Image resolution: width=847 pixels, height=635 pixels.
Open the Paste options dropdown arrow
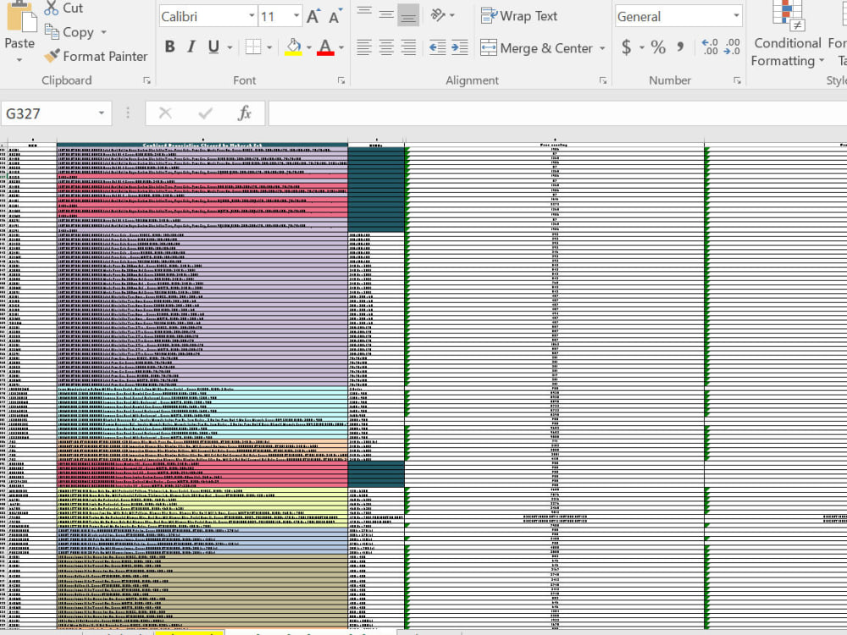pyautogui.click(x=19, y=59)
